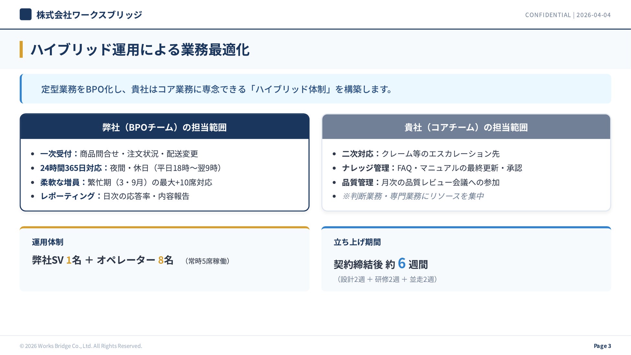Click the ナレッジ管理 FAQ bullet
Viewport: 631px width, 355px height.
432,168
